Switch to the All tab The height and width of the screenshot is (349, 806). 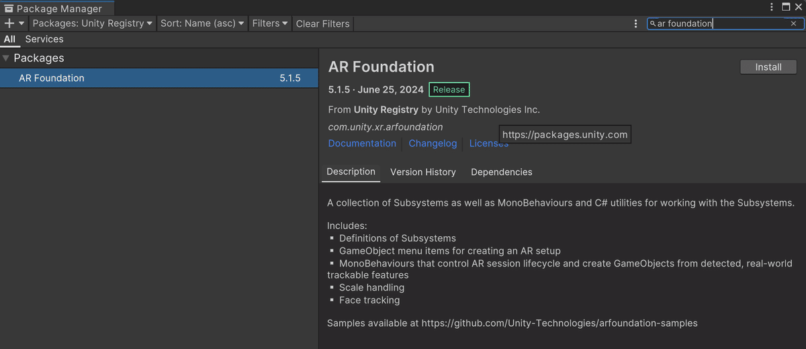click(x=9, y=40)
